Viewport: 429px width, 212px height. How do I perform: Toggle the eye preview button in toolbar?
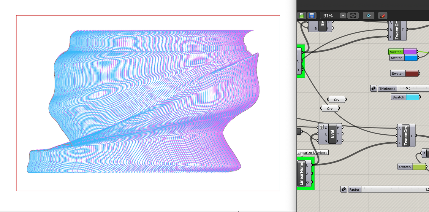pos(368,16)
